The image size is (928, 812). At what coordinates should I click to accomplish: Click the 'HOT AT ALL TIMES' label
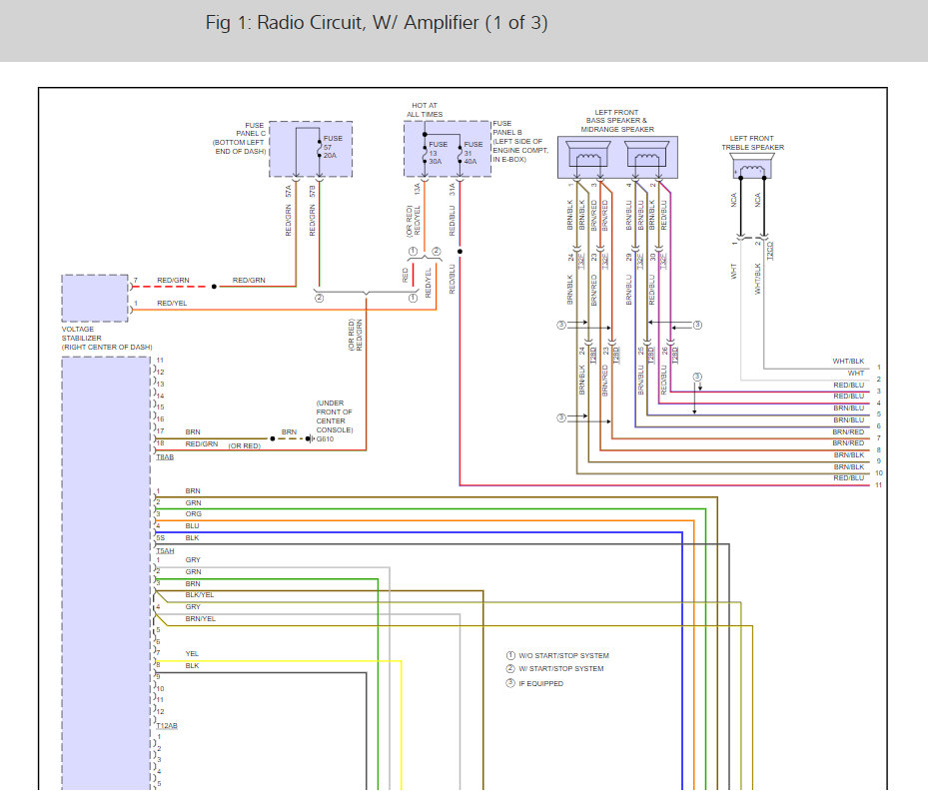point(425,110)
